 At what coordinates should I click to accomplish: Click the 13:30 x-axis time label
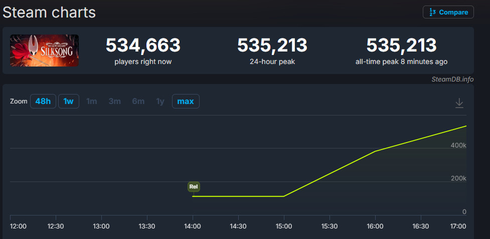[147, 226]
